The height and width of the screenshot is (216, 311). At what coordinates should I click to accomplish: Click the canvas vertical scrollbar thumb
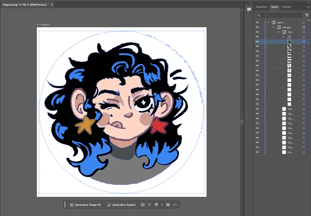click(242, 122)
